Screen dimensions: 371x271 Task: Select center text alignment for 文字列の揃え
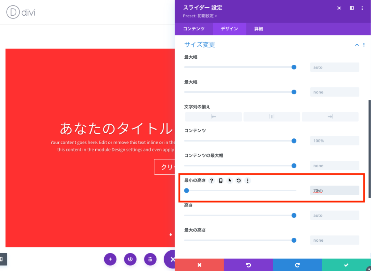[x=271, y=117]
